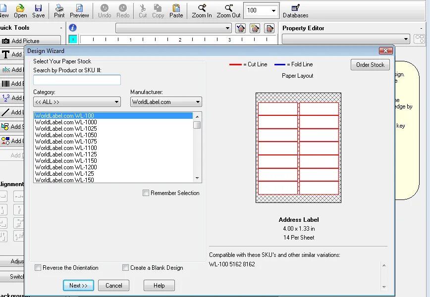The image size is (430, 297).
Task: Click the Cancel button
Action: [x=113, y=286]
